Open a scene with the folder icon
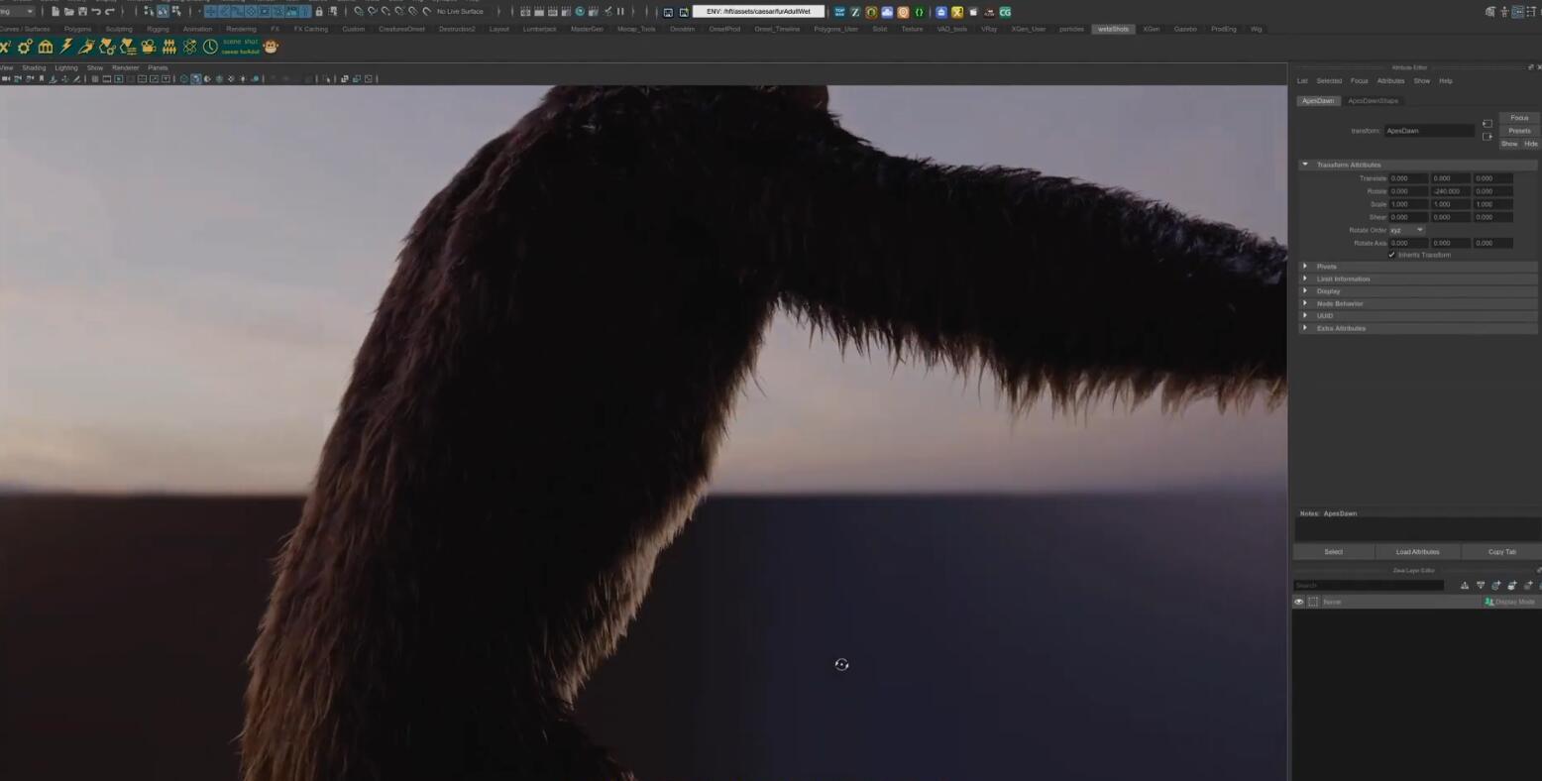 [68, 12]
